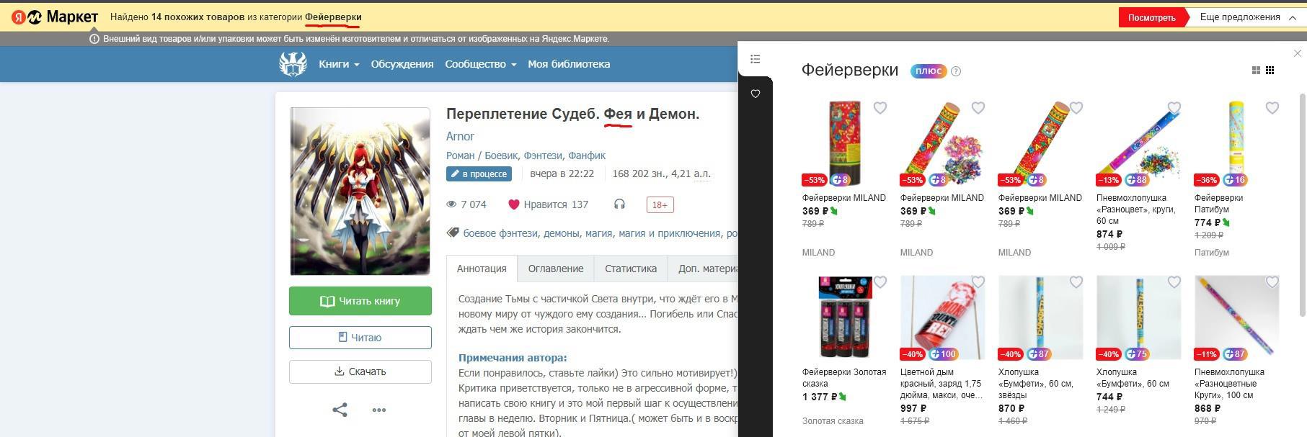Favorite the Фейерверки Патибум product
Screen dimensions: 1307x437
point(1272,108)
